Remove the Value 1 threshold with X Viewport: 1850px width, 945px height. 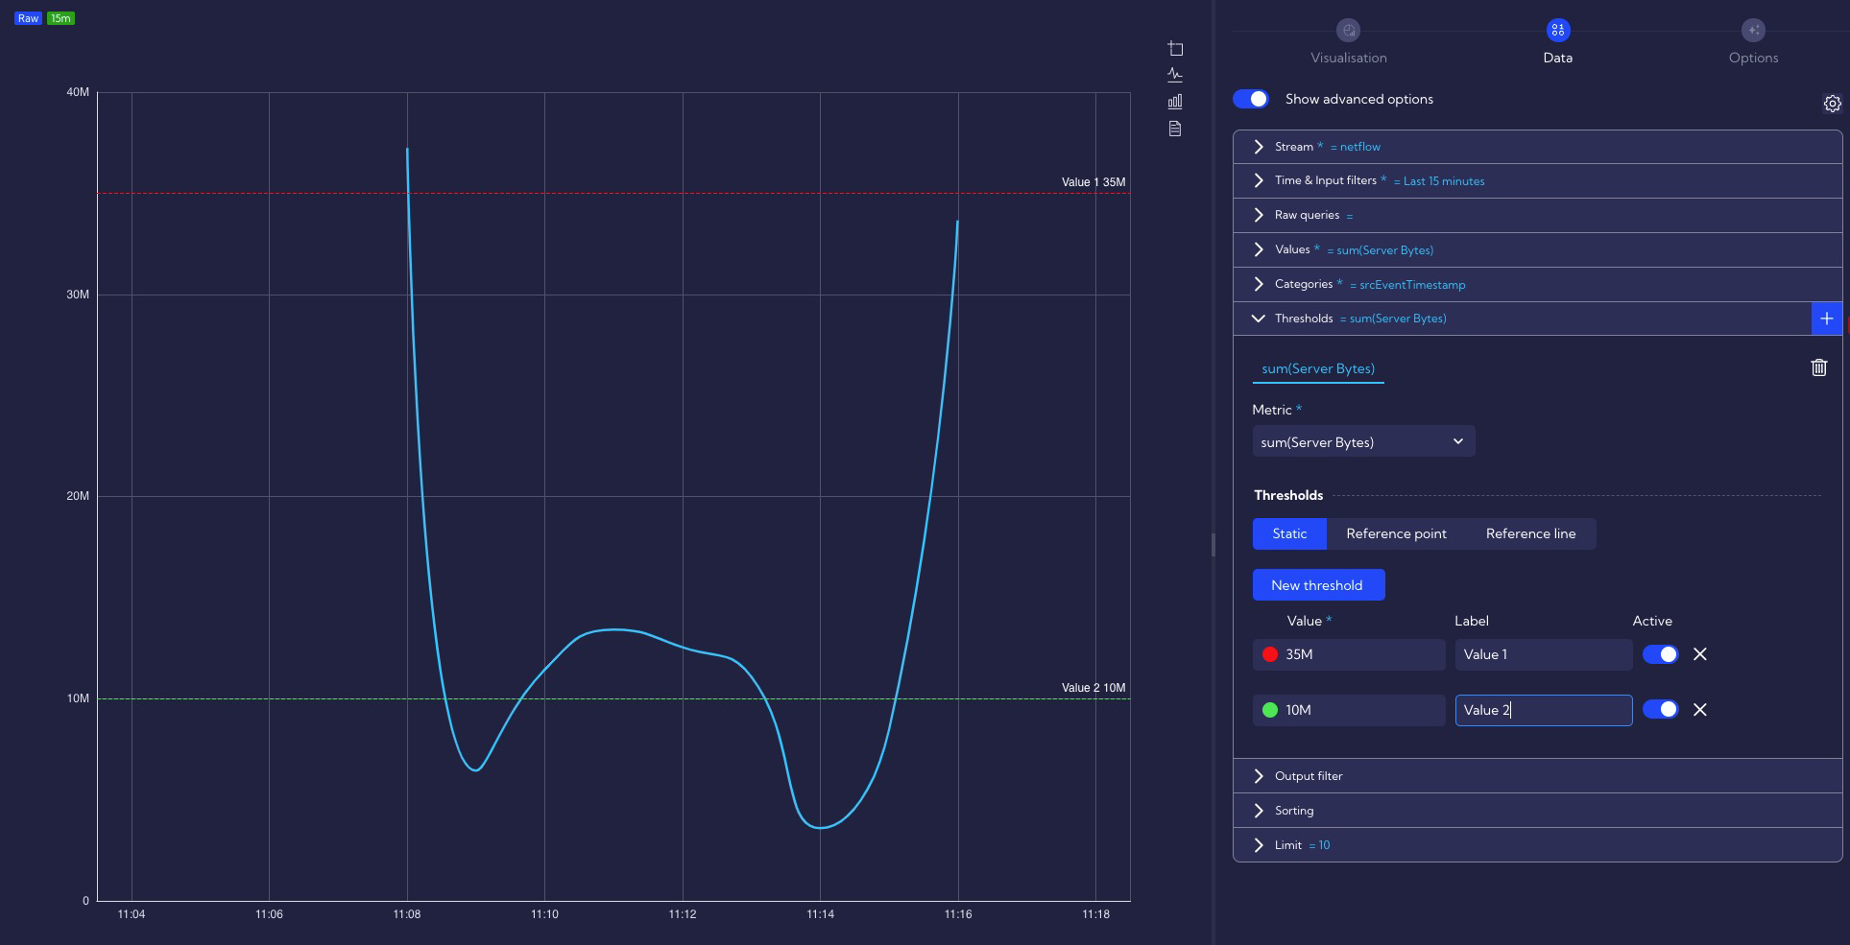(x=1699, y=654)
